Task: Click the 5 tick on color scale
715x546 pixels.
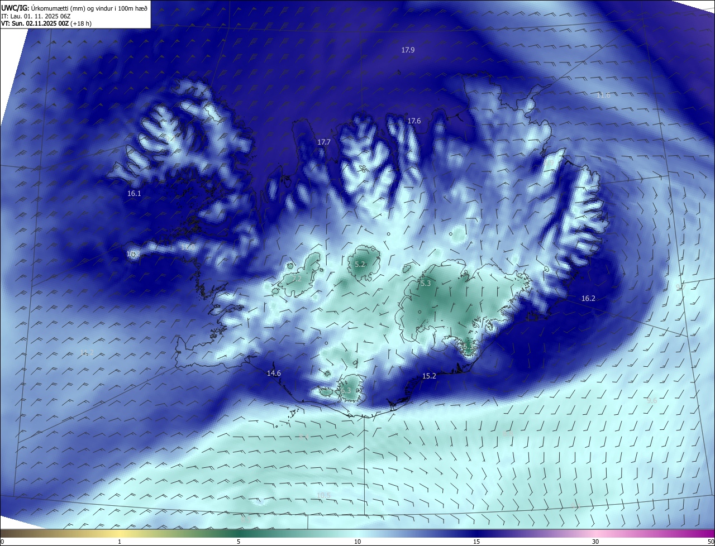Action: pos(239,542)
